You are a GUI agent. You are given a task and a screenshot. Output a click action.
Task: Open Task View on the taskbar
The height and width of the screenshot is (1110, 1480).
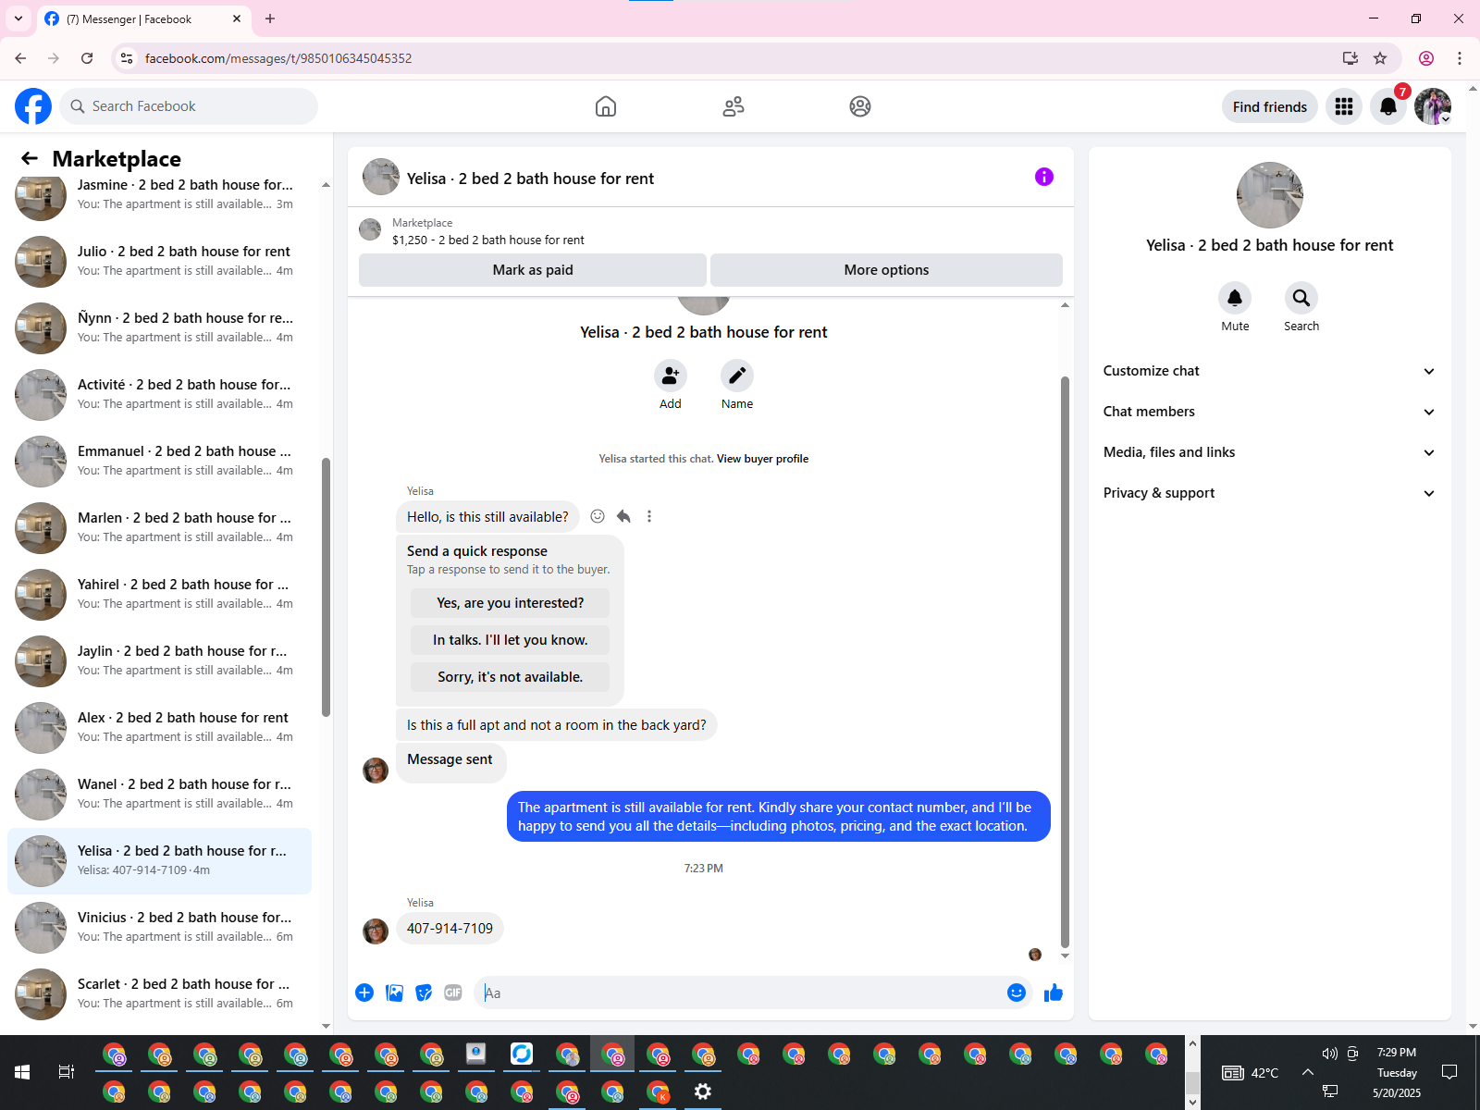tap(67, 1072)
